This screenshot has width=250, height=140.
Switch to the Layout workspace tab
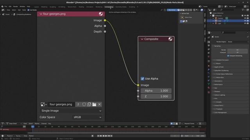coord(36,7)
